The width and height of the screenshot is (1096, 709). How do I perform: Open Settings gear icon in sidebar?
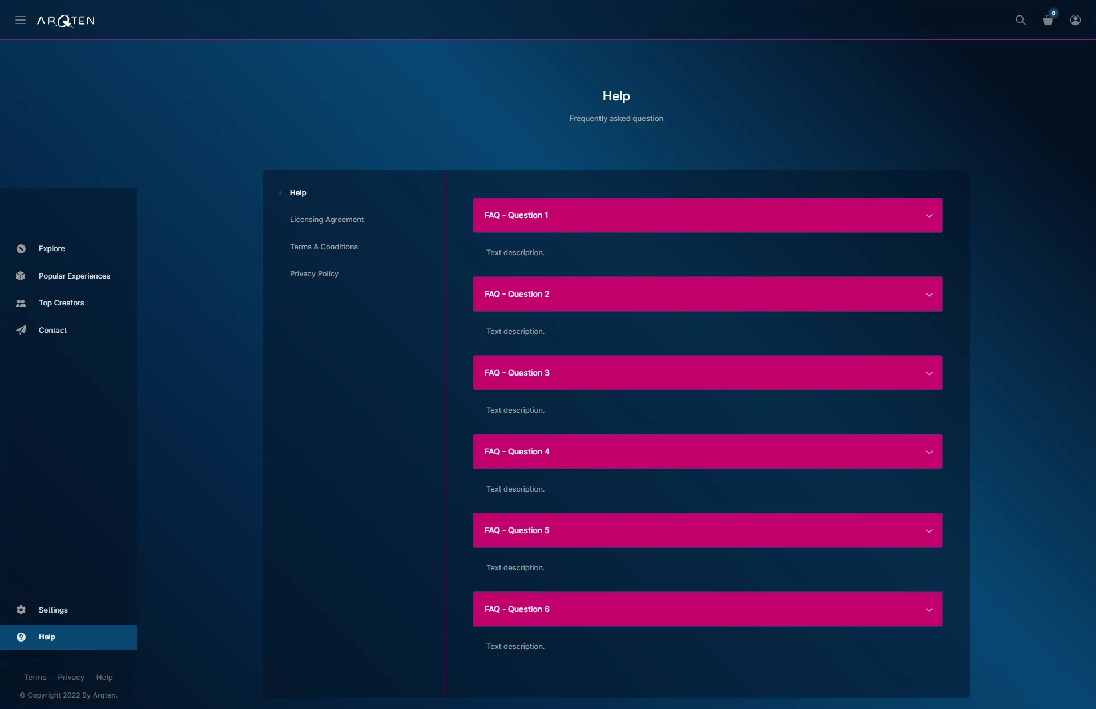point(21,610)
